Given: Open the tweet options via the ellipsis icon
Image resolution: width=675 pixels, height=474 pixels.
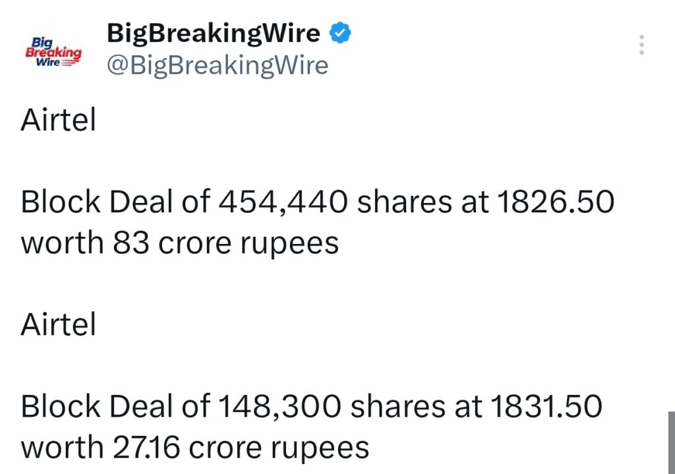Looking at the screenshot, I should click(x=643, y=45).
